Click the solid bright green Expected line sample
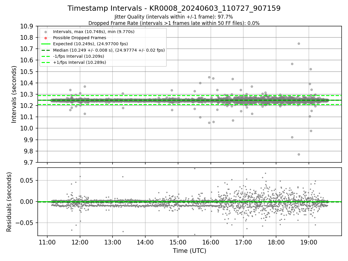The width and height of the screenshot is (348, 261). coord(46,44)
